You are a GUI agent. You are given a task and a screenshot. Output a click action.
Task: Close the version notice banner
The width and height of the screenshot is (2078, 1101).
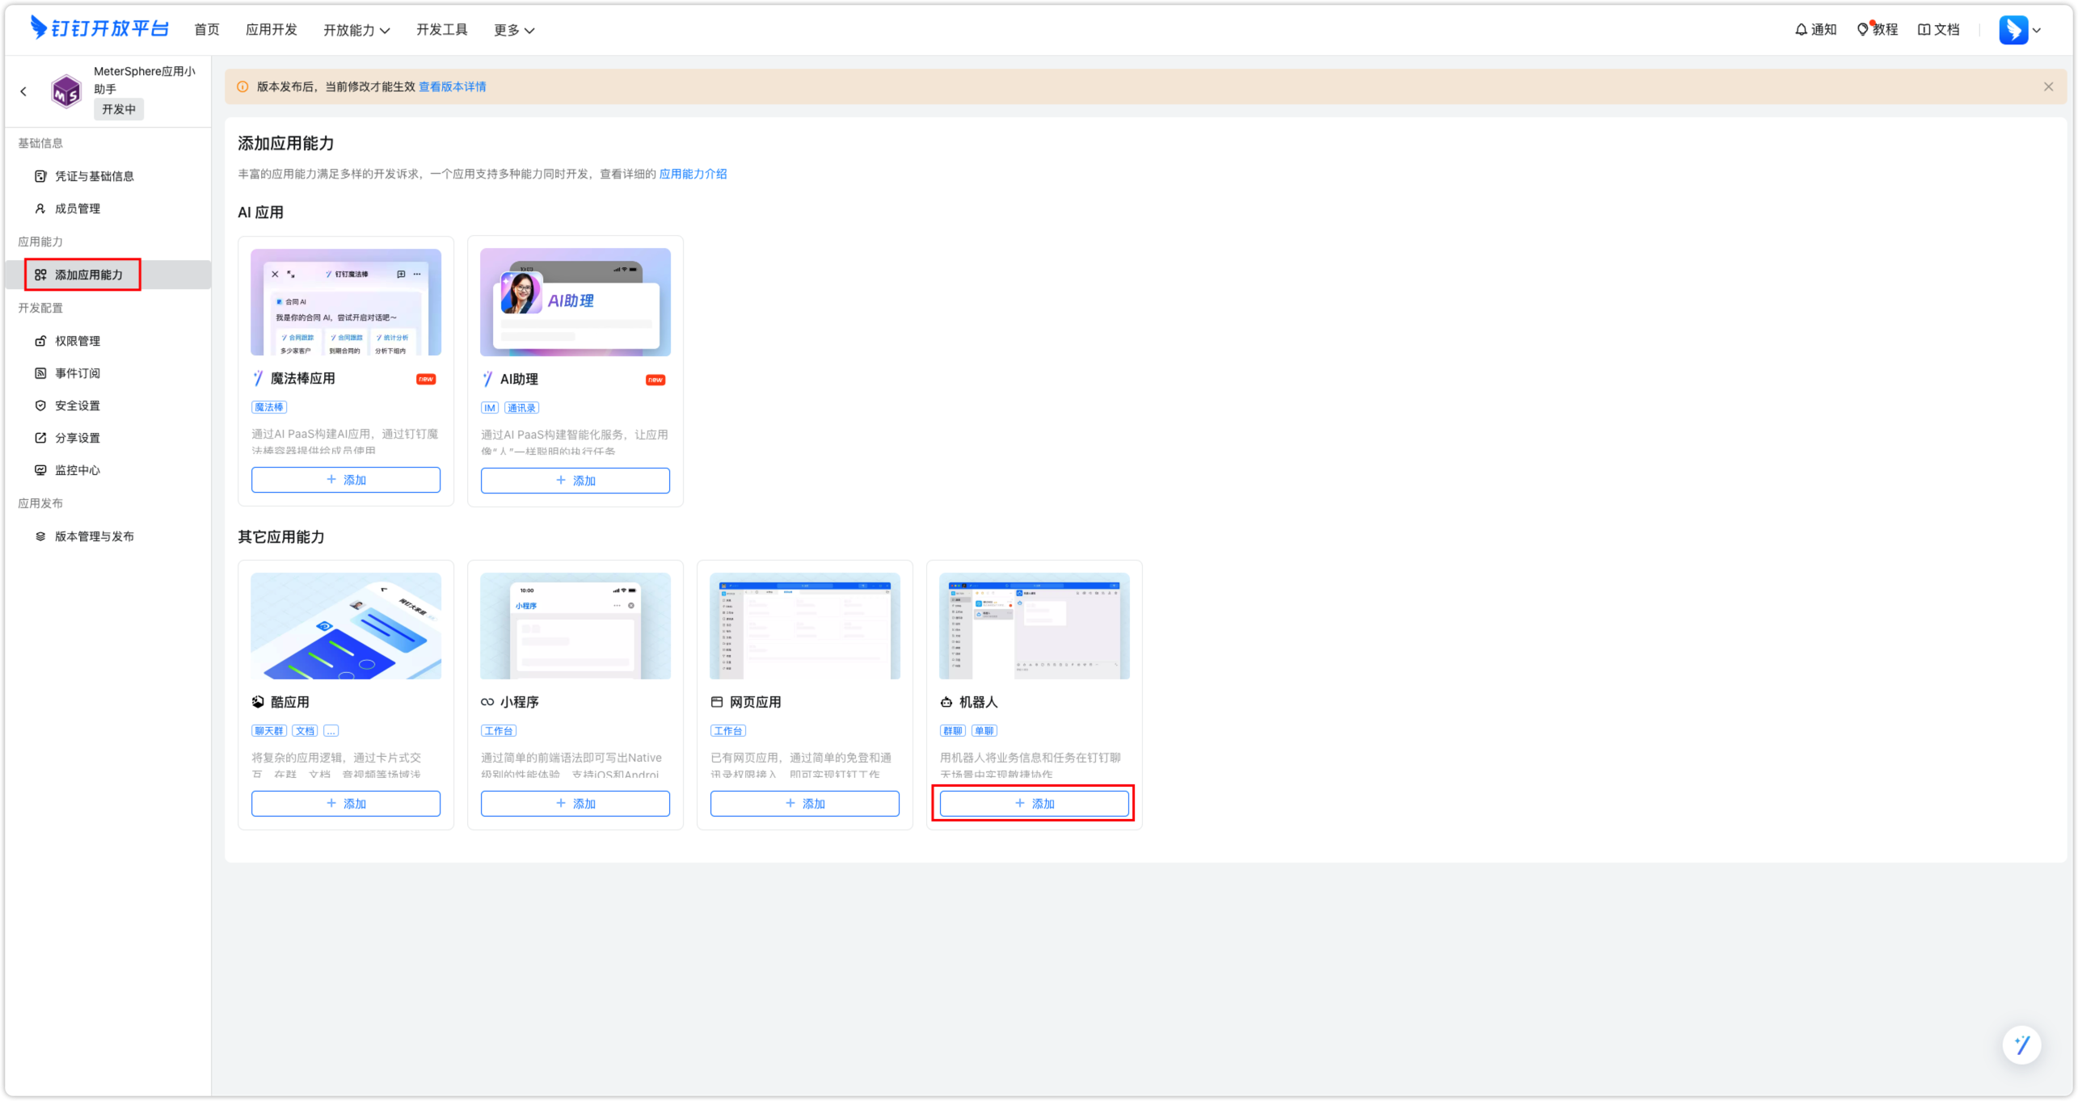[x=2048, y=86]
